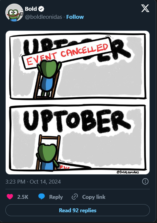
Task: Click the bottom Uptober comic panel
Action: (x=78, y=138)
